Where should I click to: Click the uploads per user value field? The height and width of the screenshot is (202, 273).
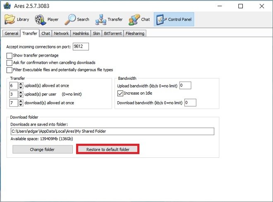tap(14, 94)
